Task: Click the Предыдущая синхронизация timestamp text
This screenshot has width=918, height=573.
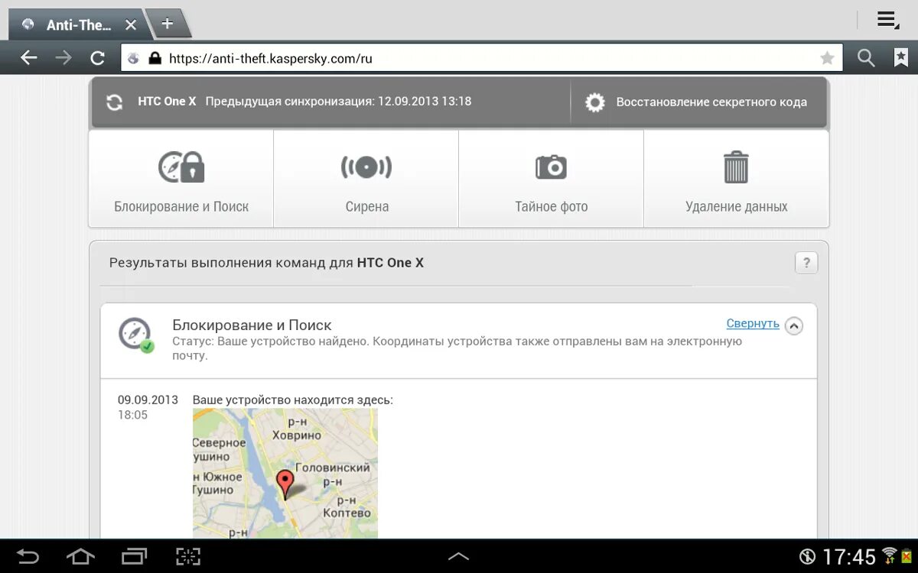Action: 338,102
